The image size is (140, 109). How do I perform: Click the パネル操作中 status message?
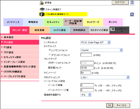coord(57,14)
